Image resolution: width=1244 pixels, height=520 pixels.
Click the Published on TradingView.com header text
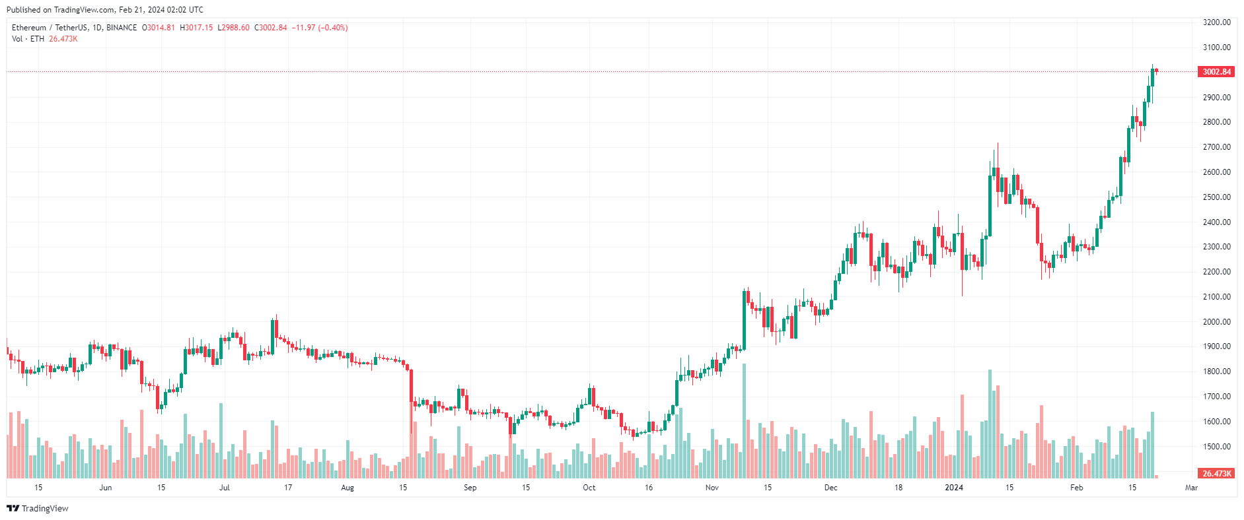tap(104, 10)
